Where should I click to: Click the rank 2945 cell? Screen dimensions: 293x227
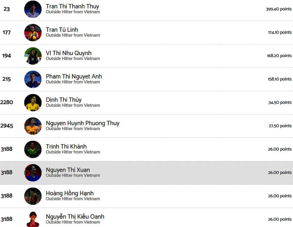pos(6,126)
